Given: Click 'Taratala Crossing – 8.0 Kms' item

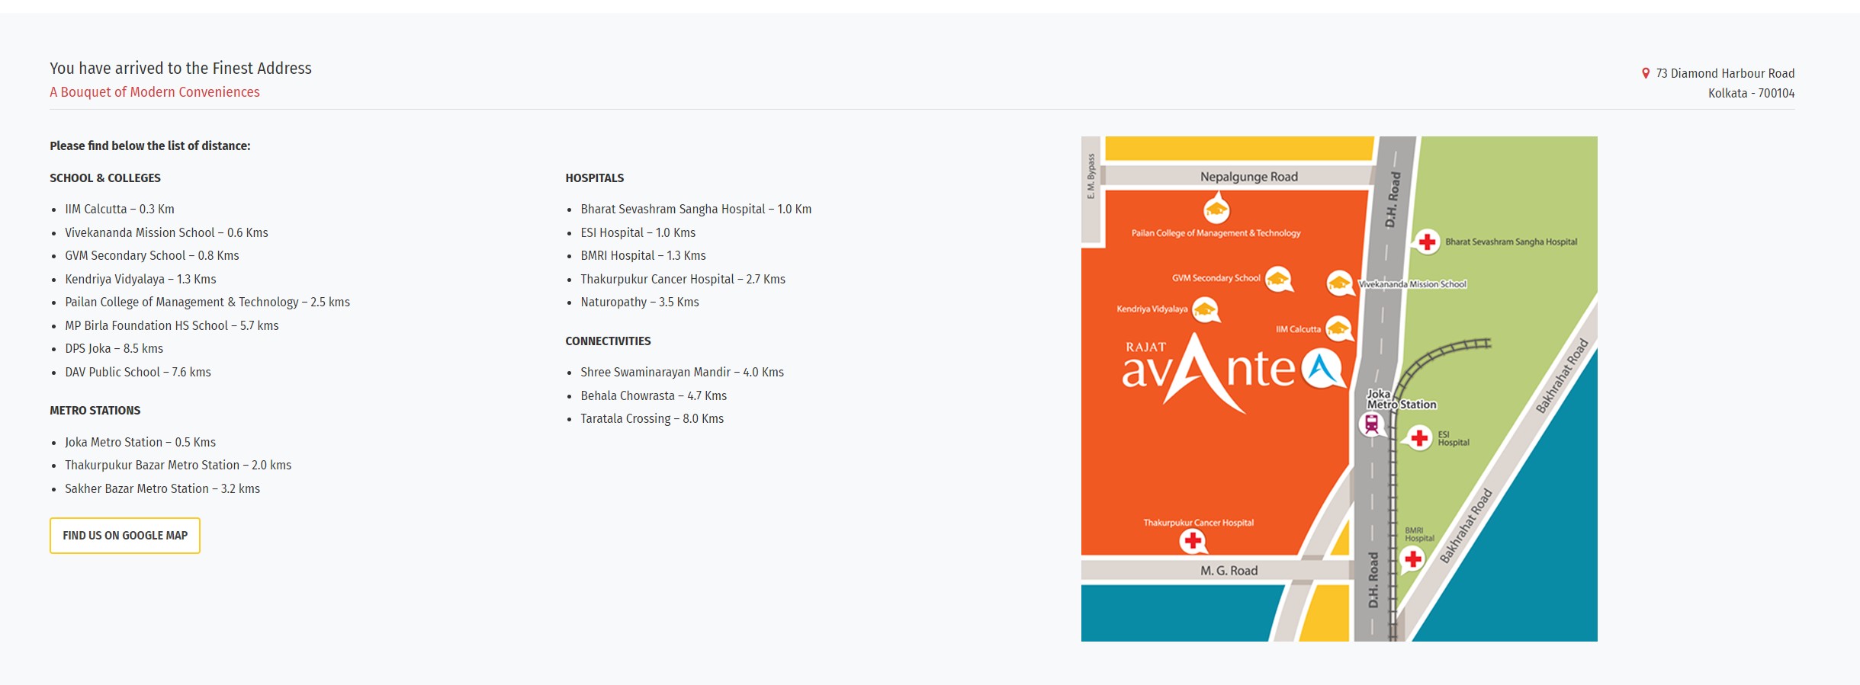Looking at the screenshot, I should coord(652,418).
